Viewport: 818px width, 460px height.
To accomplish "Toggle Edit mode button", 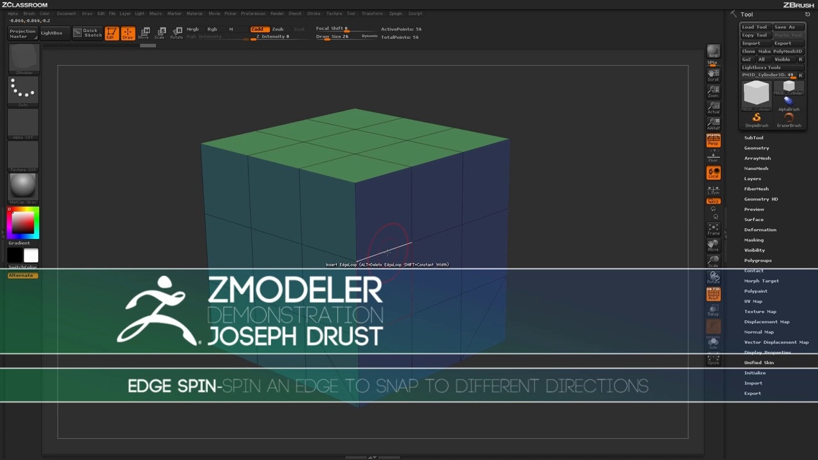I will [x=111, y=33].
